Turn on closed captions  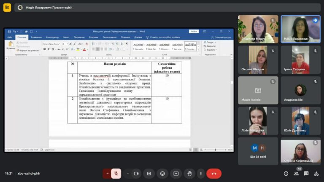coord(149,174)
